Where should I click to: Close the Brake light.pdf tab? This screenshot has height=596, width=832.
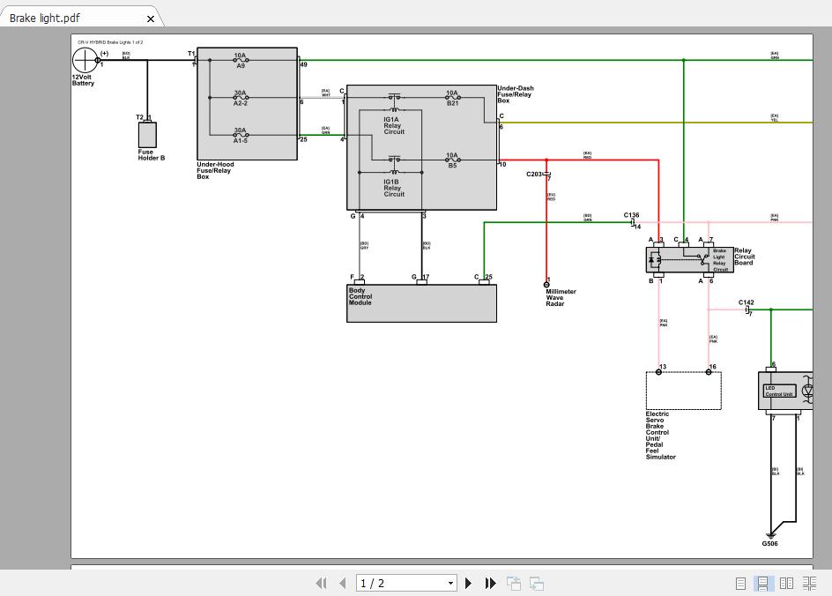point(151,19)
